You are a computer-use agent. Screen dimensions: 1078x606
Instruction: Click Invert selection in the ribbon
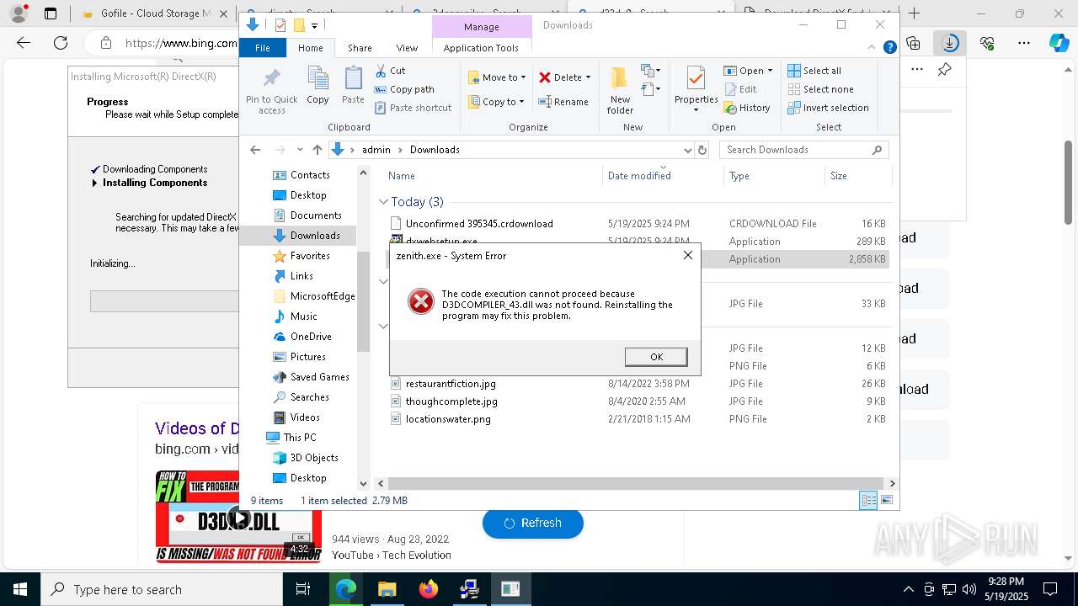(x=828, y=108)
